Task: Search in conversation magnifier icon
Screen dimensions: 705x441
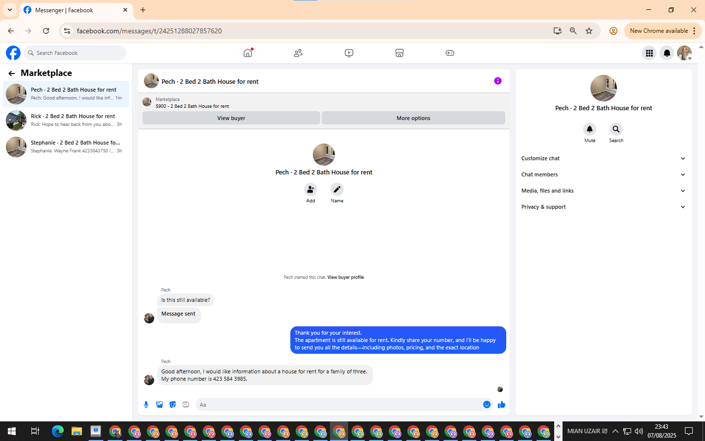Action: [x=616, y=129]
